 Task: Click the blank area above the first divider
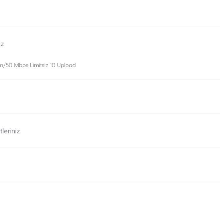coord(110,13)
